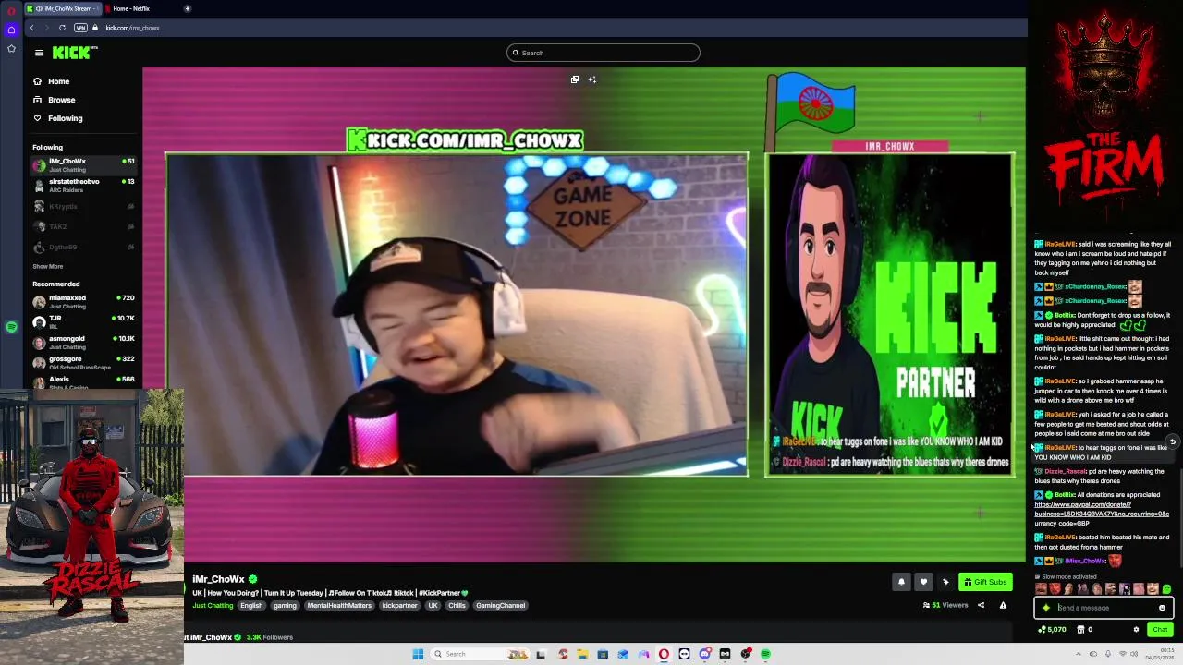Screen dimensions: 1183x665
Task: Open the emote picker smiley icon
Action: (1162, 608)
